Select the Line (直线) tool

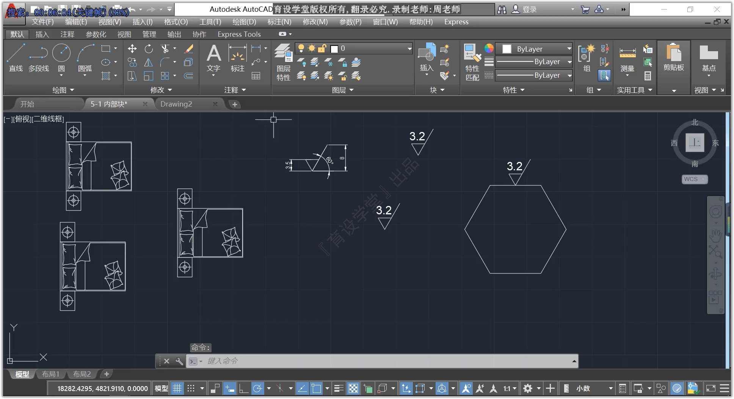[x=16, y=58]
